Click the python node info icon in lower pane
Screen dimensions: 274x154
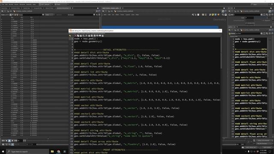(270, 33)
